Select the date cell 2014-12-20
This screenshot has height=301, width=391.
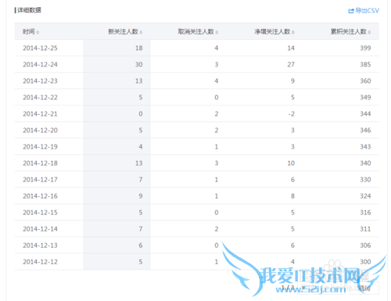point(40,131)
